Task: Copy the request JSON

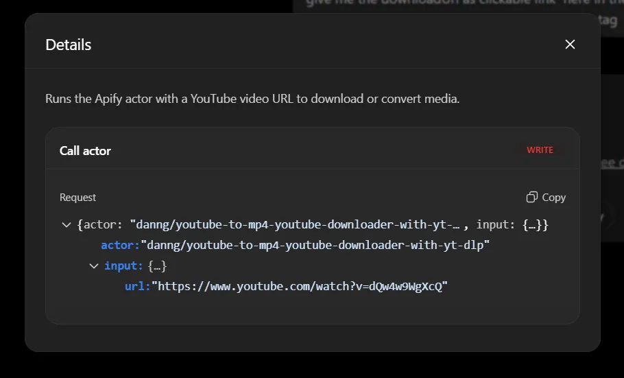Action: coord(546,197)
